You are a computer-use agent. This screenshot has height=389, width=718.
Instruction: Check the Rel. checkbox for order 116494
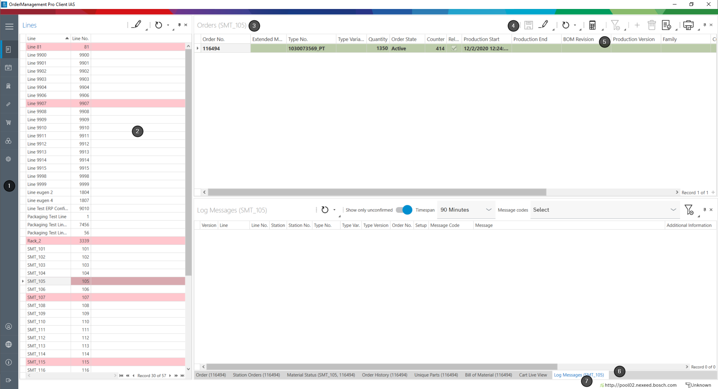(x=454, y=48)
